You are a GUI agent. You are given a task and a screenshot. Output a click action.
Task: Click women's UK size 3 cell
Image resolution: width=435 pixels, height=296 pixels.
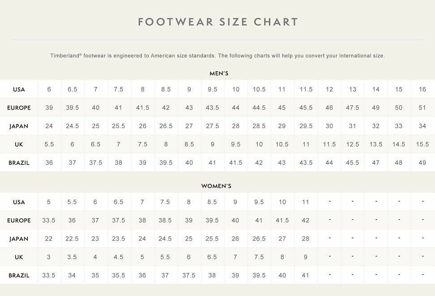49,257
